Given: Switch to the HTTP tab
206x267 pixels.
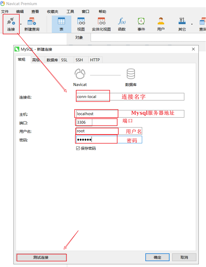Looking at the screenshot, I should coord(95,60).
